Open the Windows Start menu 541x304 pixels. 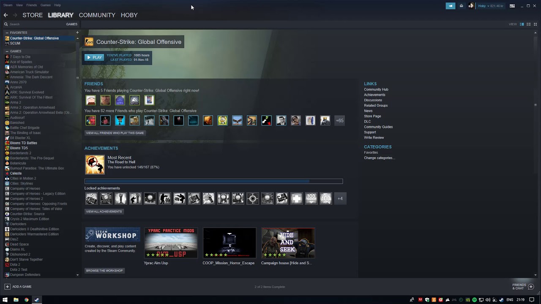click(x=5, y=300)
